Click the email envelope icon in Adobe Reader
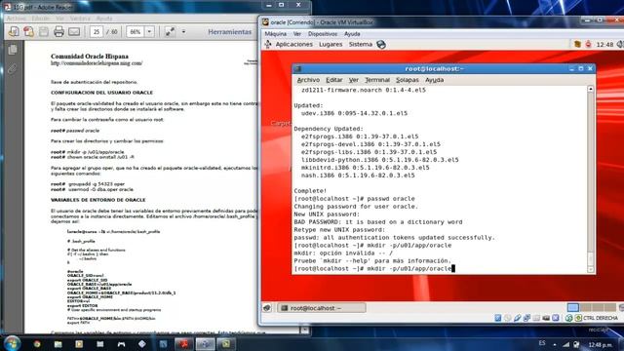624x351 pixels. (74, 31)
